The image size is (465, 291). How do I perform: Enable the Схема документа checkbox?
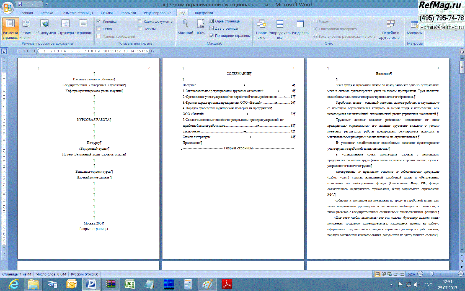pyautogui.click(x=140, y=21)
